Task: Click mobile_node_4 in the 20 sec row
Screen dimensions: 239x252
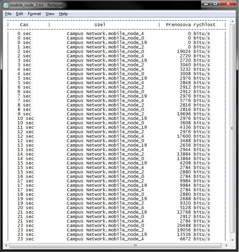Action: tap(126, 208)
